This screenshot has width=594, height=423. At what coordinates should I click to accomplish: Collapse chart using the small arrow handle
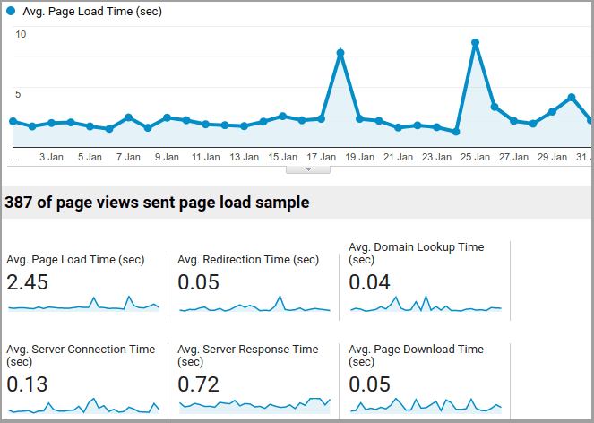point(308,169)
